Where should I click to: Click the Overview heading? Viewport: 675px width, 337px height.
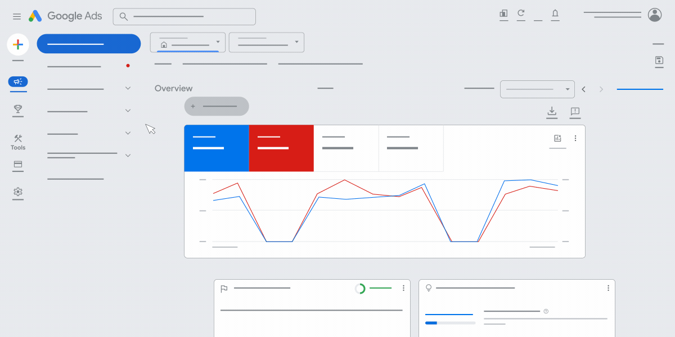(x=174, y=88)
